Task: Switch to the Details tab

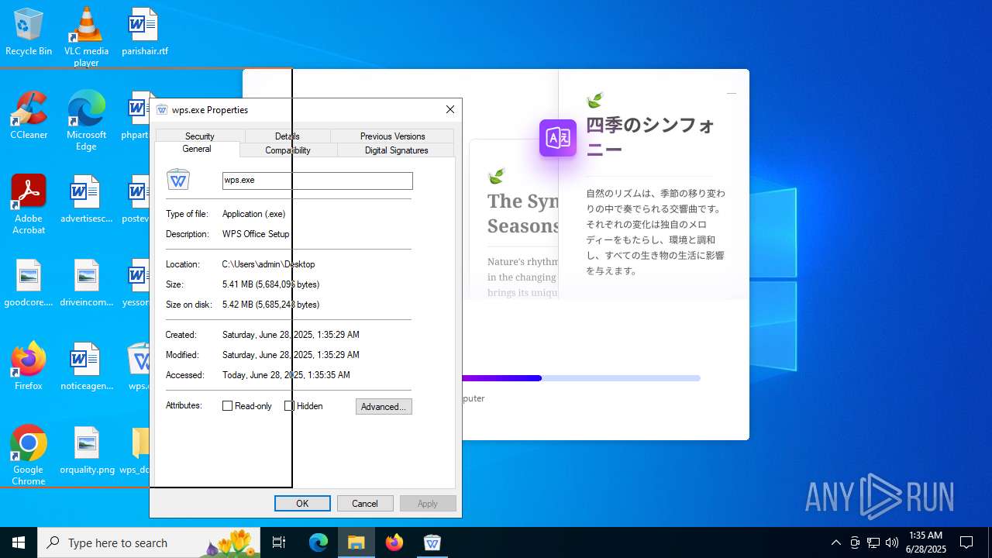Action: click(287, 136)
